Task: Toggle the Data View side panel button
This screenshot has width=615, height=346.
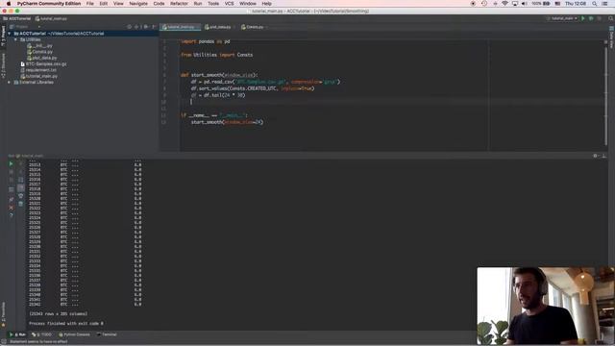Action: click(611, 37)
